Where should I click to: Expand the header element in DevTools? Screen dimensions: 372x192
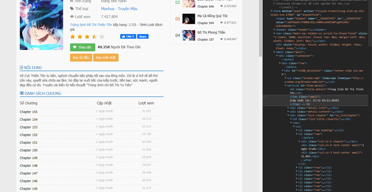tap(274, 30)
